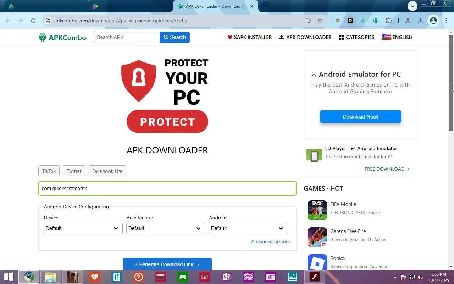Click the APKCombo logo
This screenshot has width=454, height=284.
coord(62,37)
